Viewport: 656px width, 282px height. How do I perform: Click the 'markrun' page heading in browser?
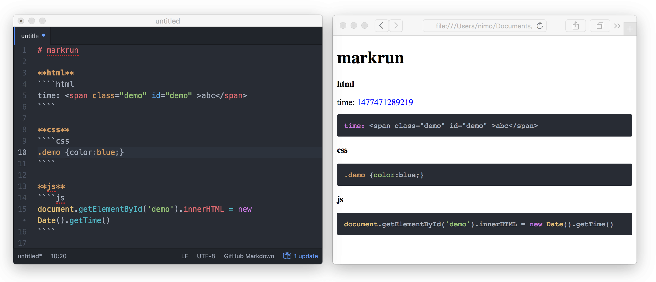370,58
